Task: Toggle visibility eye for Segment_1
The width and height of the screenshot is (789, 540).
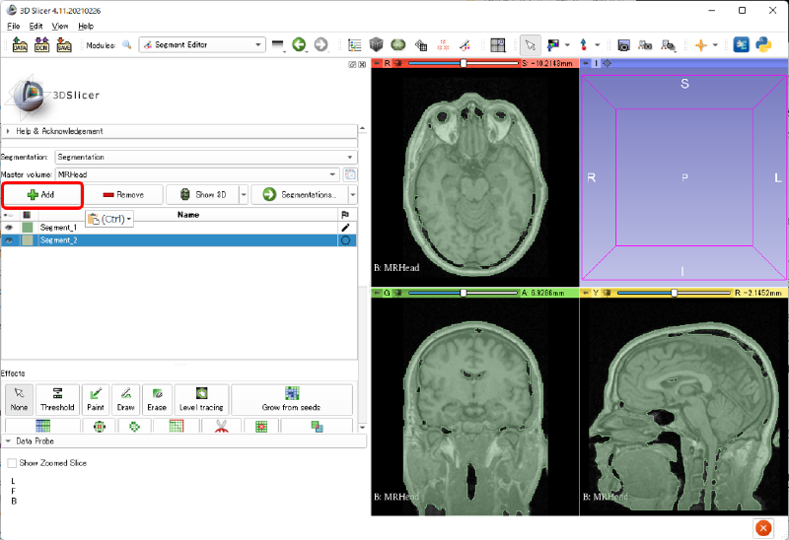Action: (10, 227)
